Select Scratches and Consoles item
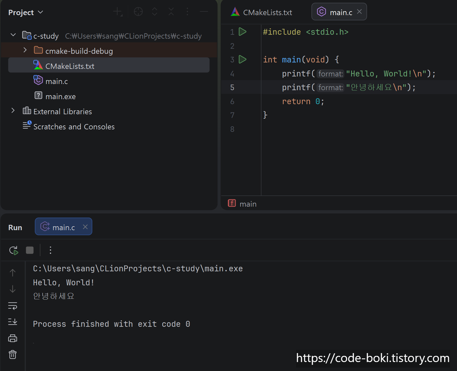Image resolution: width=457 pixels, height=371 pixels. [74, 127]
